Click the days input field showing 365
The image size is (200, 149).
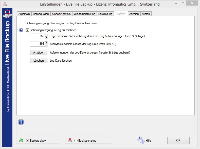pyautogui.click(x=37, y=36)
